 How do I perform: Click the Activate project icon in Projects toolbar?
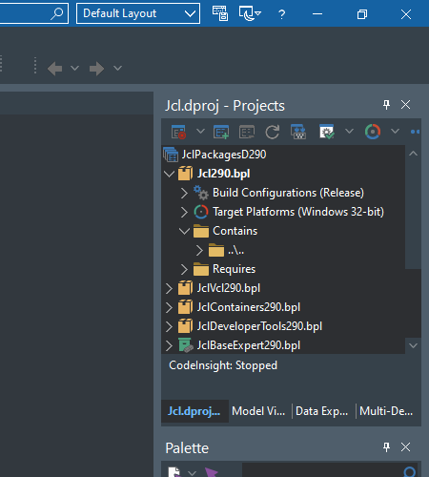point(178,132)
